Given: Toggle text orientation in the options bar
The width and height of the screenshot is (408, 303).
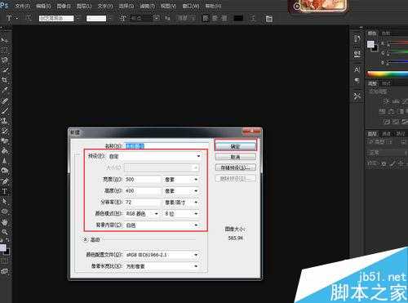Looking at the screenshot, I should [28, 18].
